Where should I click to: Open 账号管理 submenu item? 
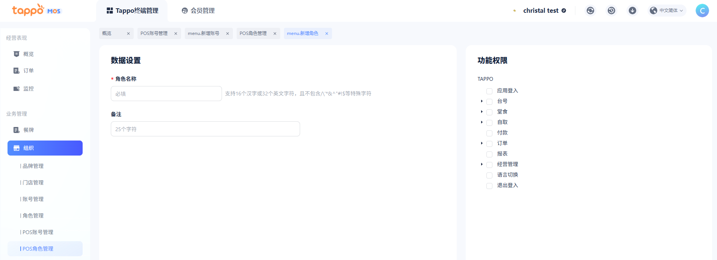point(33,199)
